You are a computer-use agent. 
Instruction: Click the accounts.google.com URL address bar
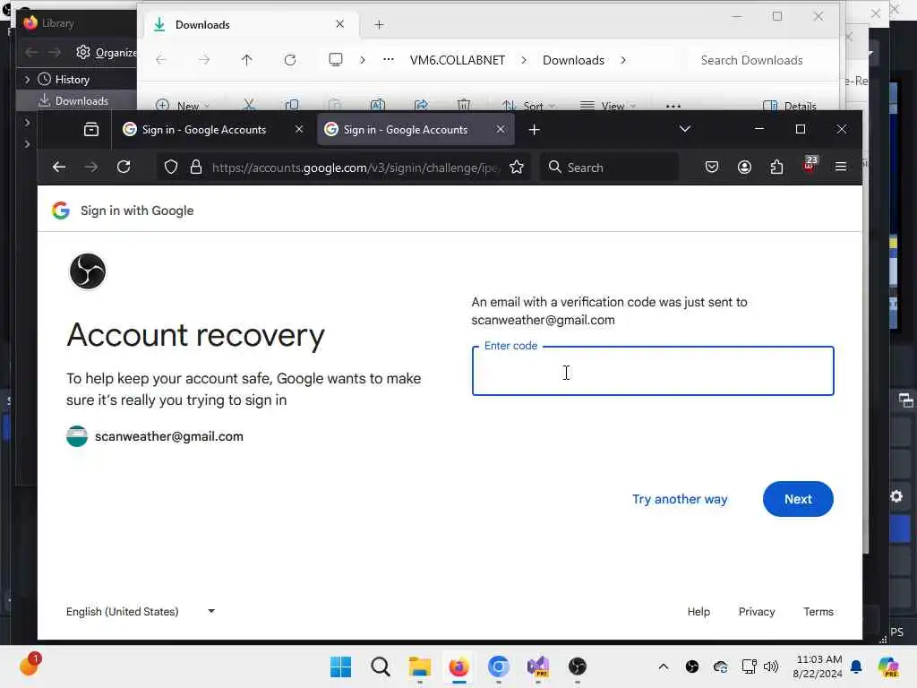355,168
